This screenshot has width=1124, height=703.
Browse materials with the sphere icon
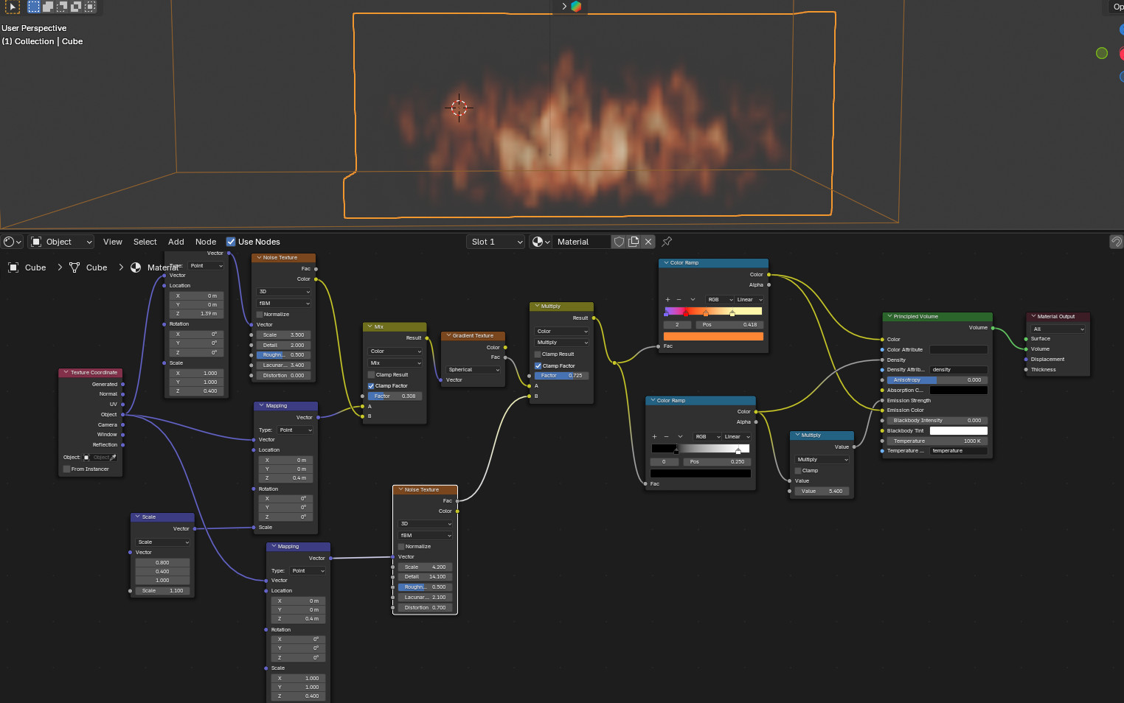(x=541, y=242)
